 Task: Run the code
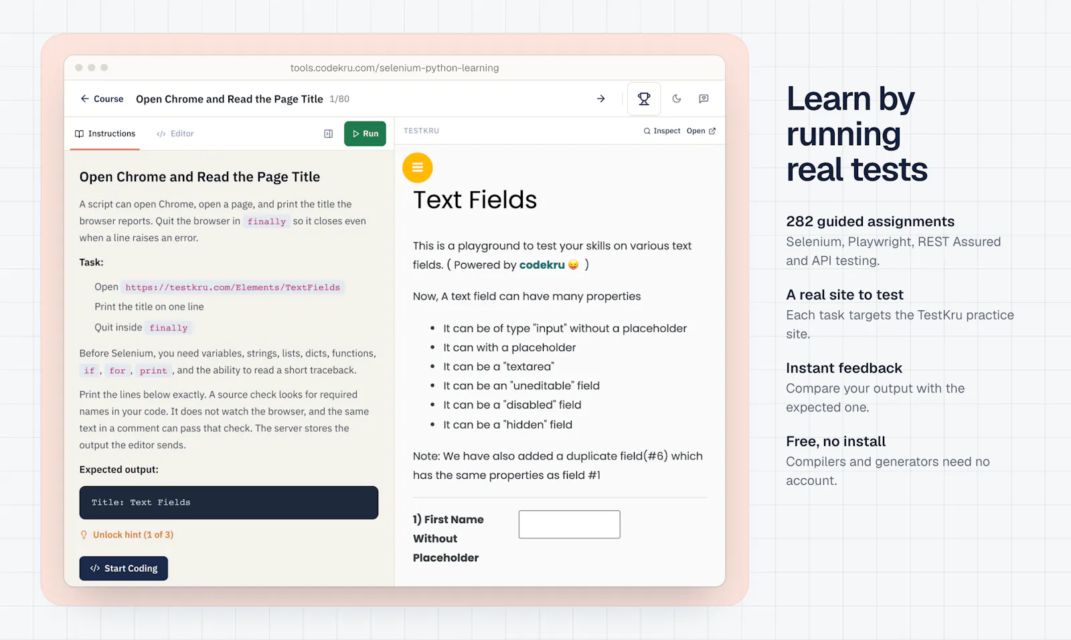tap(365, 134)
